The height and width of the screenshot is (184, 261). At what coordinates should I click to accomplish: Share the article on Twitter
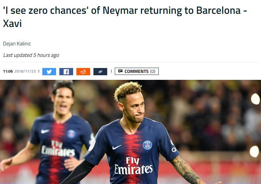(x=49, y=72)
